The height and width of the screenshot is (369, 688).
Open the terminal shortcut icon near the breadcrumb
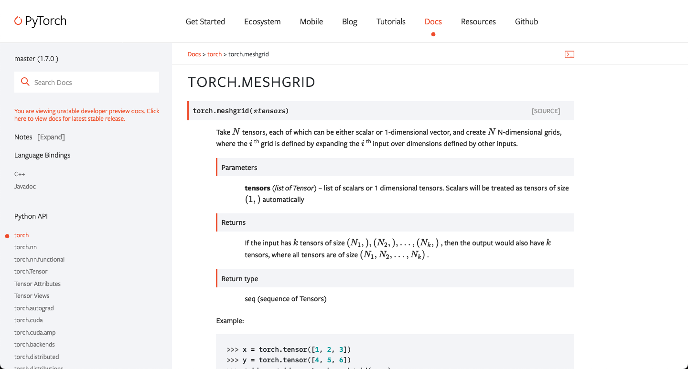coord(569,54)
